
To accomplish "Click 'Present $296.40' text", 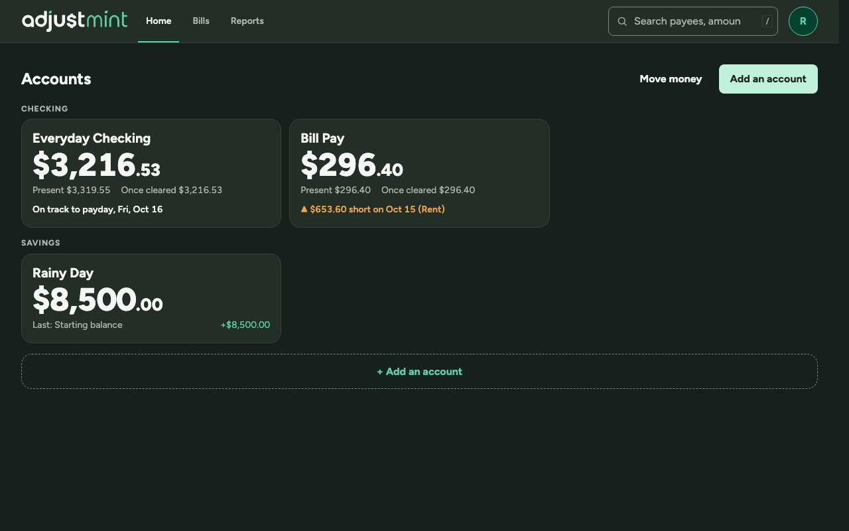I will click(x=336, y=190).
